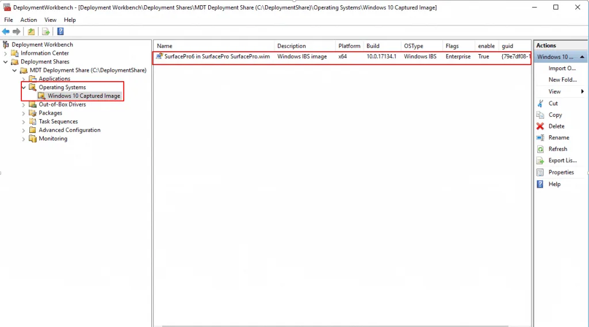This screenshot has width=589, height=327.
Task: Click the green Refresh icon in Actions
Action: 540,149
